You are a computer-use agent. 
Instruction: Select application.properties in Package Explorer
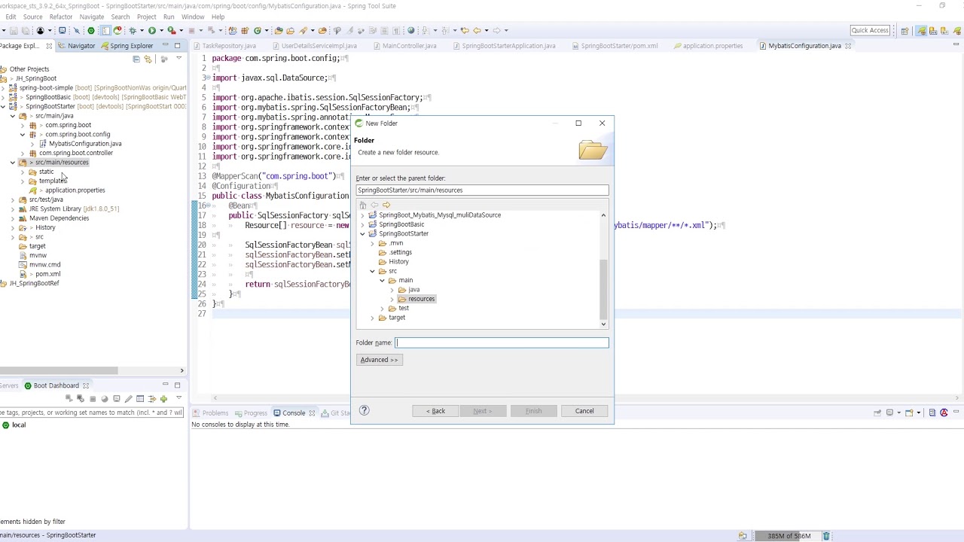coord(75,190)
